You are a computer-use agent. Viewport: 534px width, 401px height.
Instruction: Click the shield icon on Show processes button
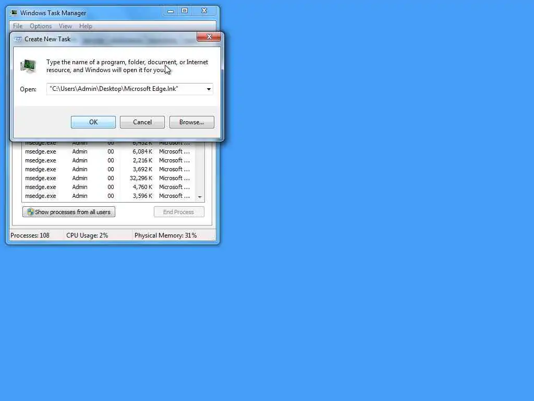tap(31, 212)
